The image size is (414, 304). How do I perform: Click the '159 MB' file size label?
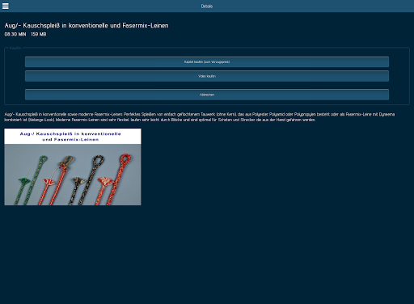pos(39,34)
